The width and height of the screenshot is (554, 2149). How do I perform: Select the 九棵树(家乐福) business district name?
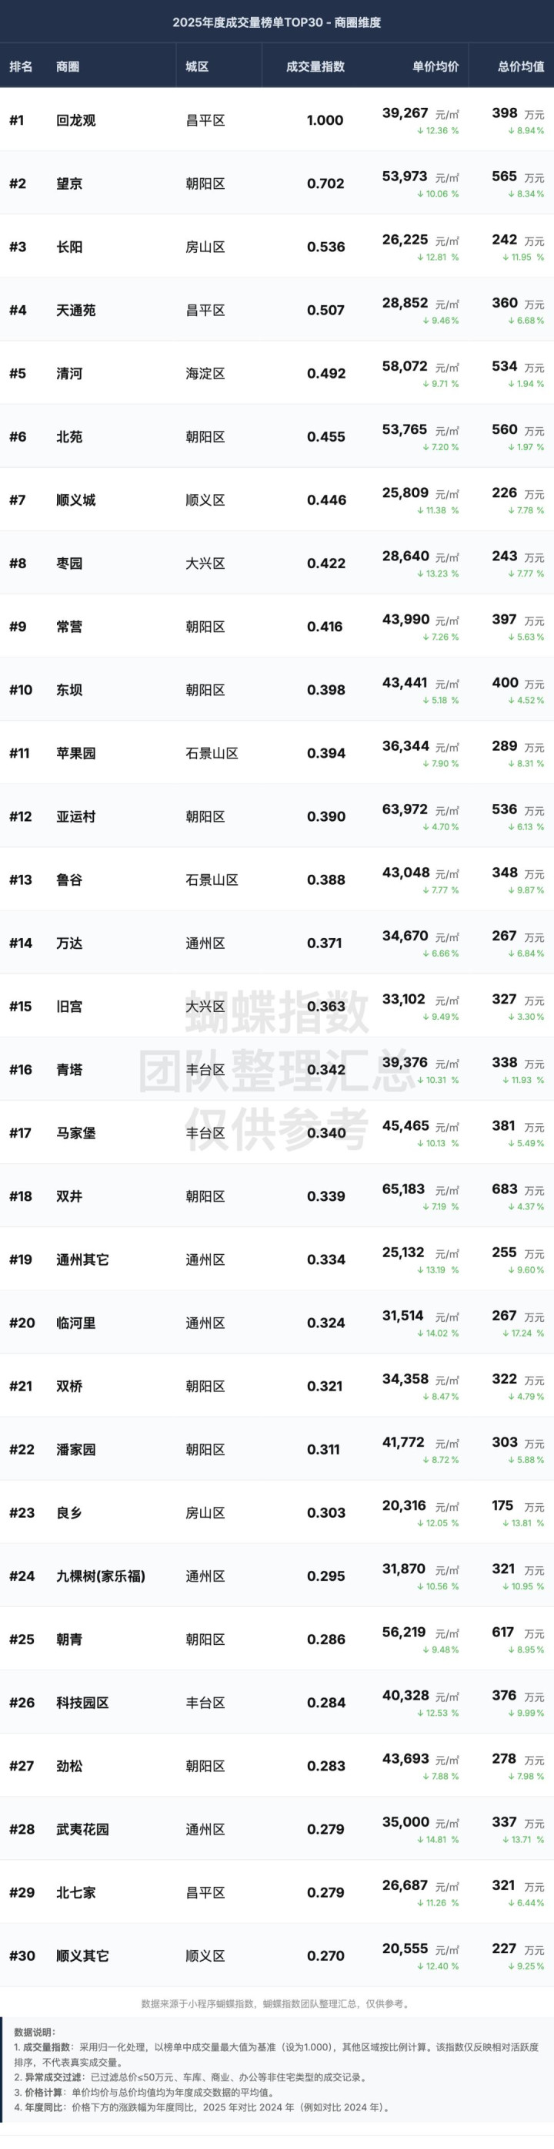[101, 1576]
